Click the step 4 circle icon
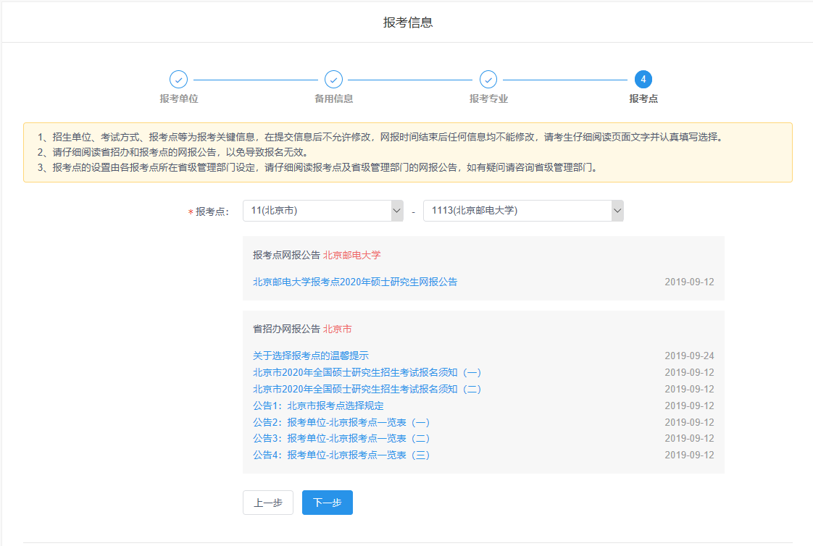Image resolution: width=813 pixels, height=546 pixels. [643, 80]
